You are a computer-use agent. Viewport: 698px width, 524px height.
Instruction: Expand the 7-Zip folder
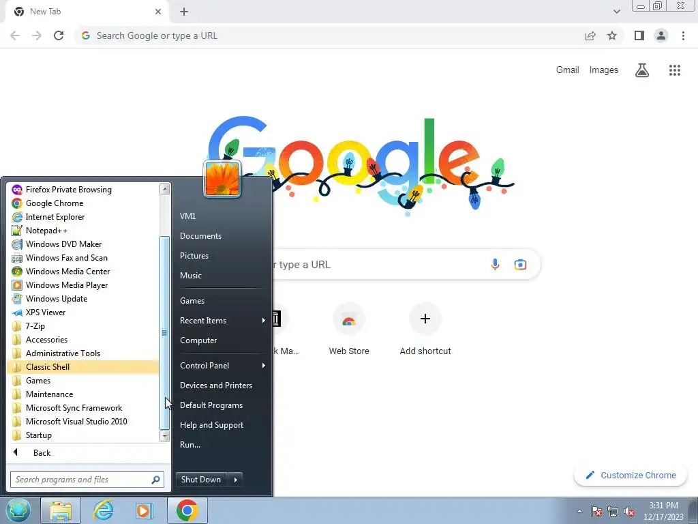coord(82,326)
